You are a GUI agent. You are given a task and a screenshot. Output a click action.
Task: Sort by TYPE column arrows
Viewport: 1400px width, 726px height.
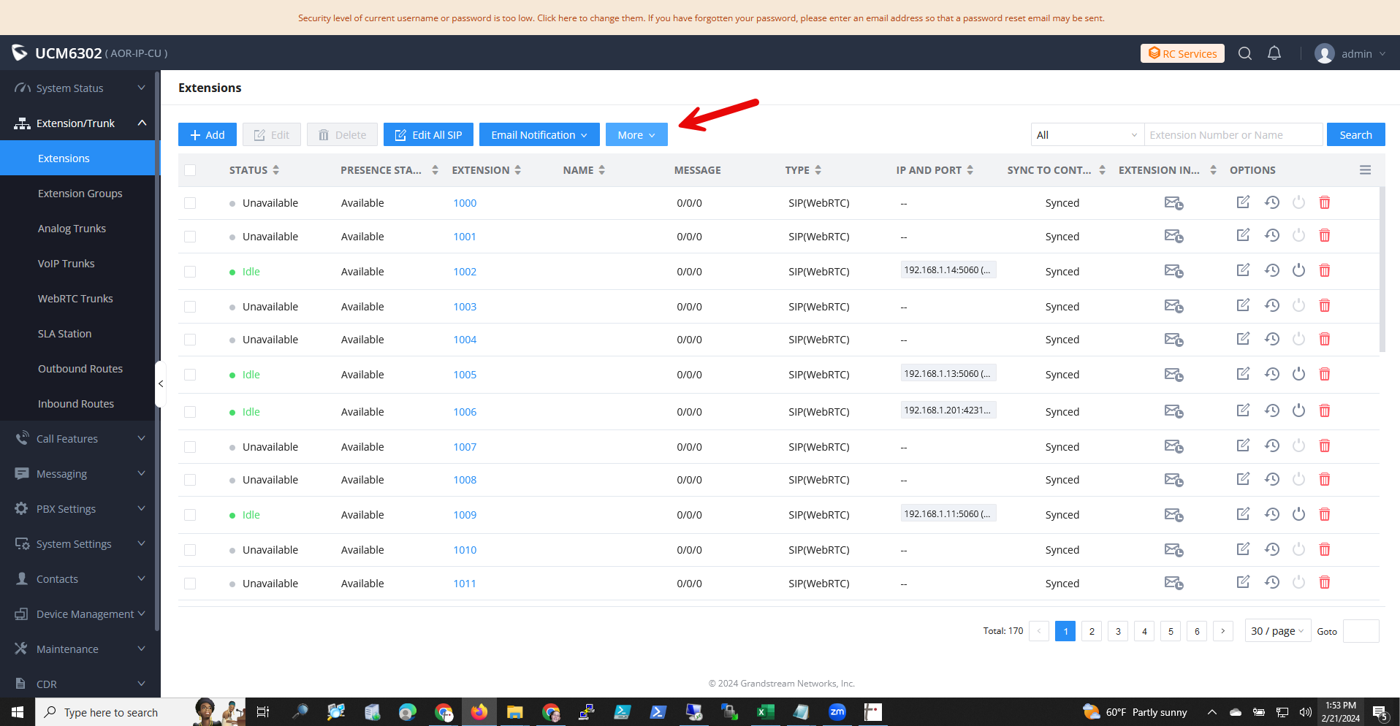(818, 170)
